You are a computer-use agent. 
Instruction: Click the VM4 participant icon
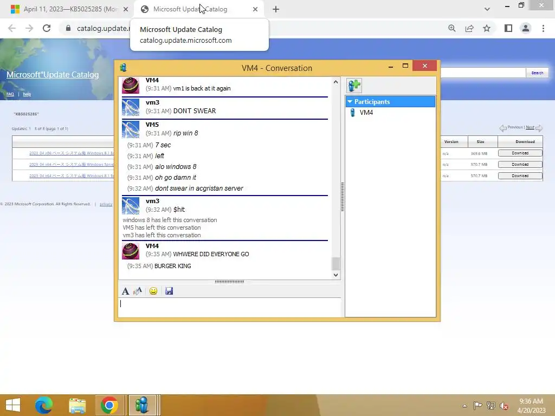352,113
